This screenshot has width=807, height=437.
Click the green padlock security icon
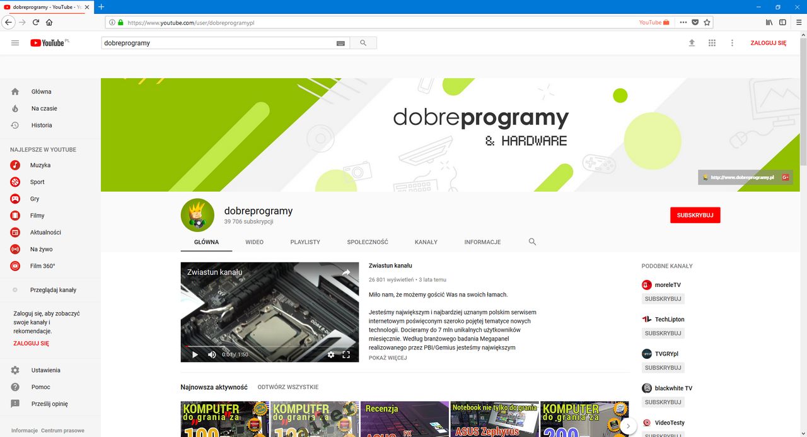coord(120,22)
